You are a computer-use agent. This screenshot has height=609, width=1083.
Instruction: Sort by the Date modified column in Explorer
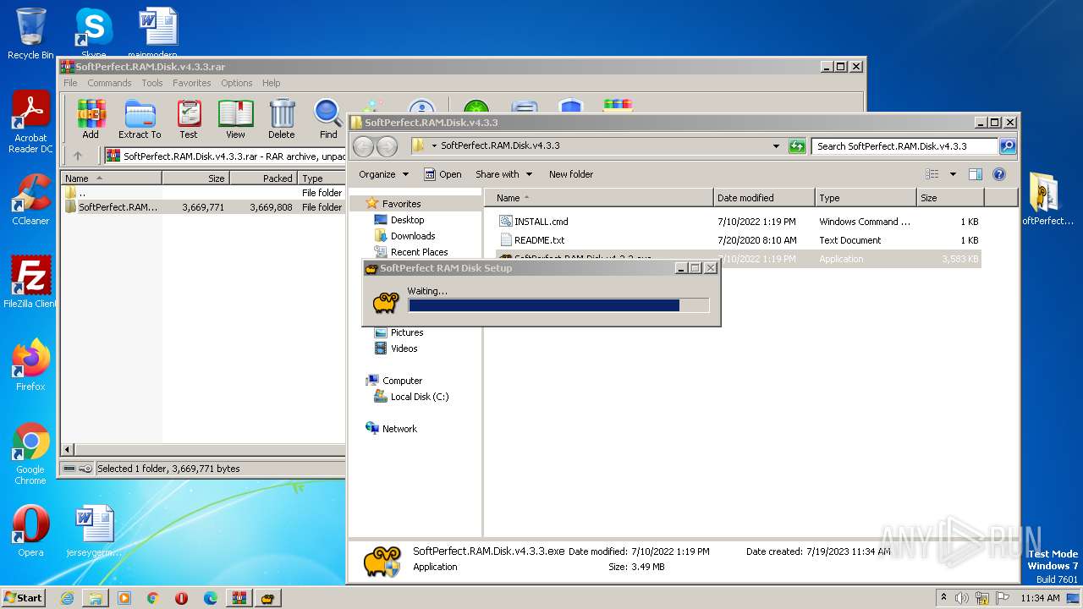coord(764,198)
